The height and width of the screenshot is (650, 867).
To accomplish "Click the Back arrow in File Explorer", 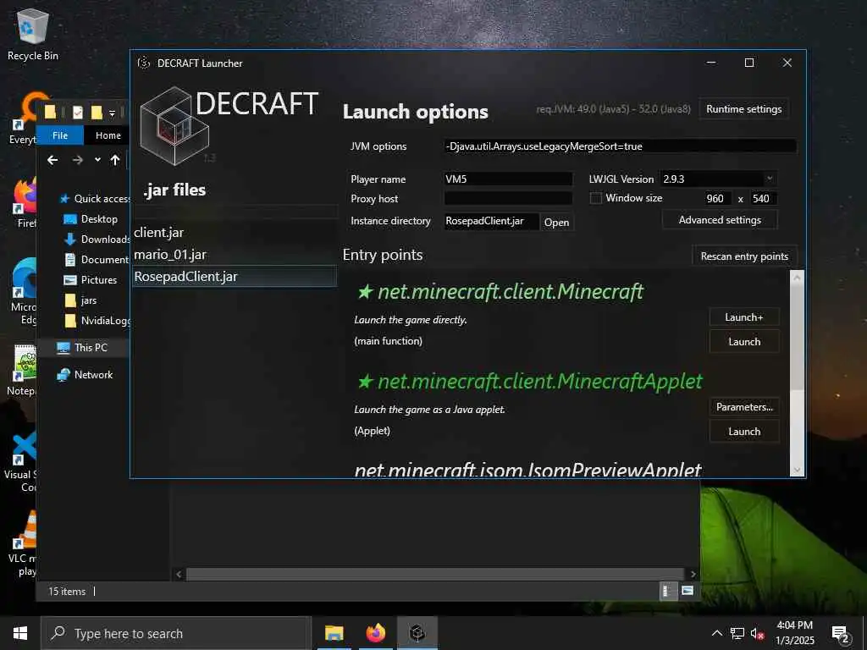I will click(52, 160).
